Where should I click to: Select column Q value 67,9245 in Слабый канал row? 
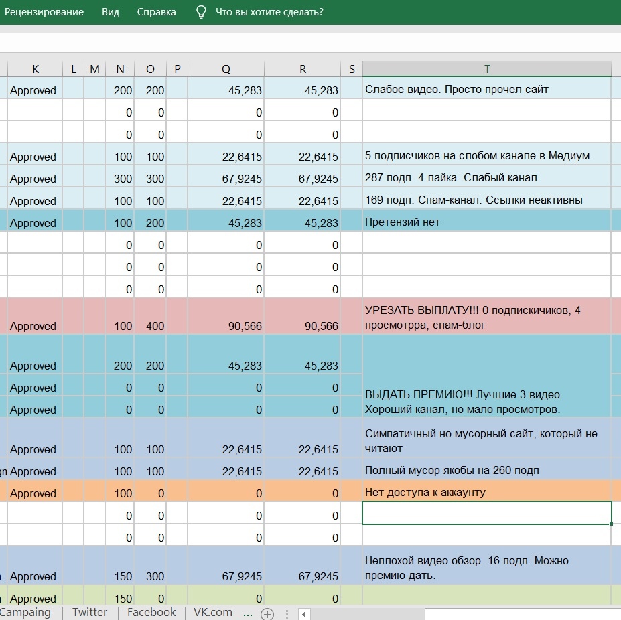226,177
